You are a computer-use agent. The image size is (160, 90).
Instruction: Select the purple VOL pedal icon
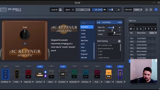(x=120, y=74)
